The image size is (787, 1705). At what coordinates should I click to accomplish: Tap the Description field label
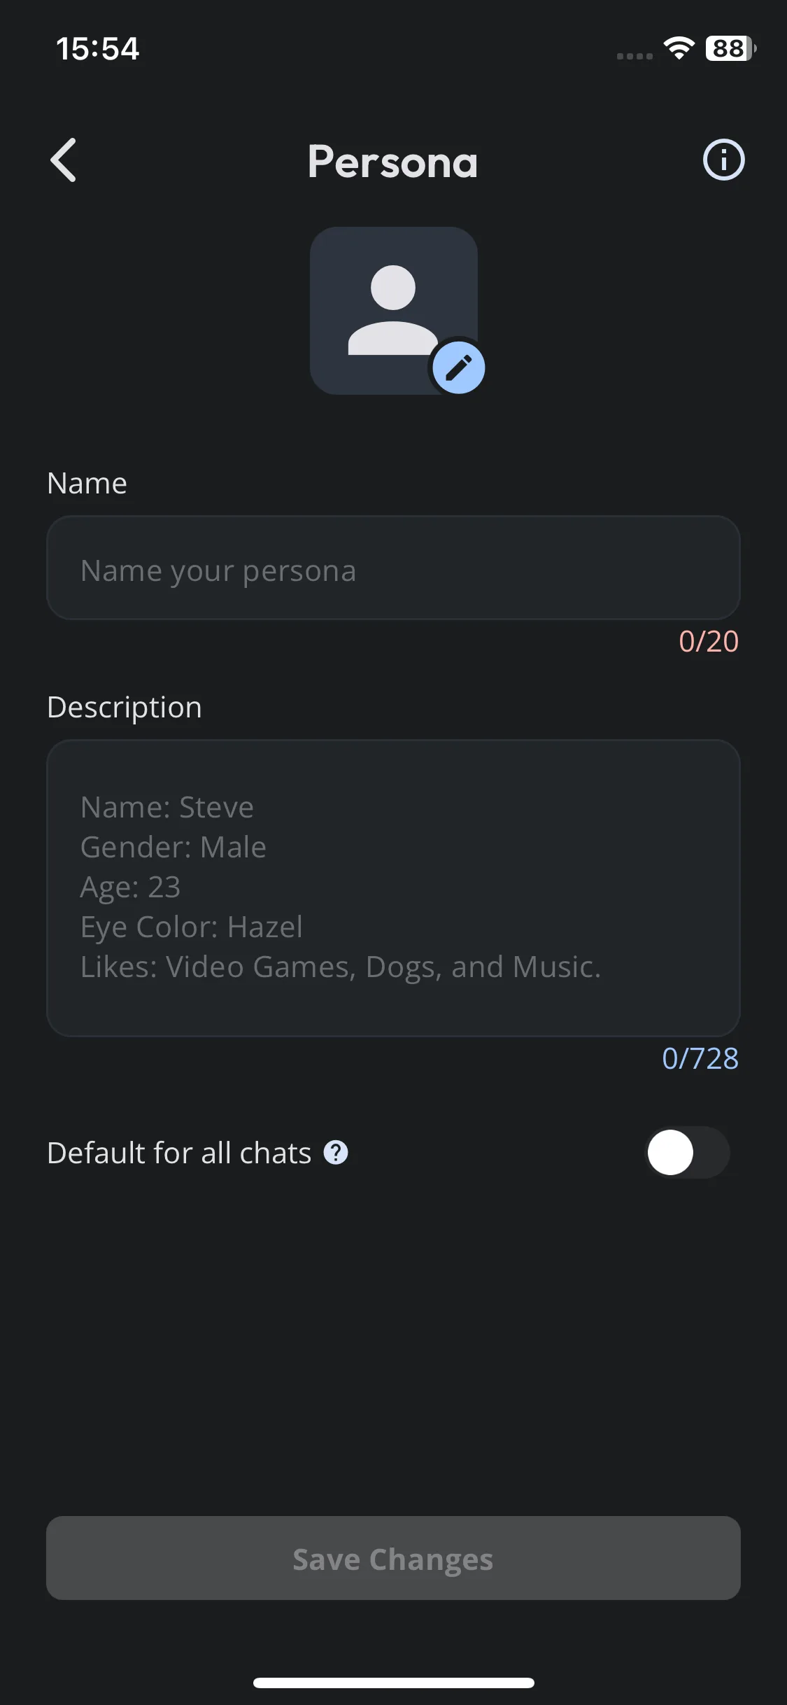[125, 708]
